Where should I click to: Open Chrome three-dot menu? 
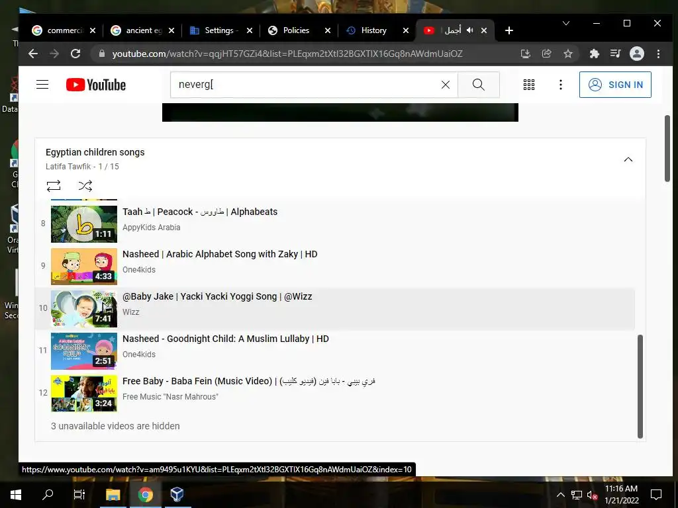click(658, 54)
